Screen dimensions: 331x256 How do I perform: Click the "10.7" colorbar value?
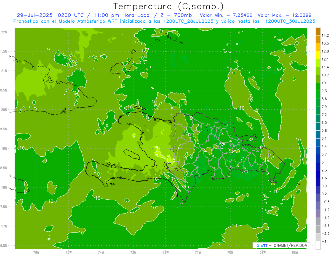[325, 75]
